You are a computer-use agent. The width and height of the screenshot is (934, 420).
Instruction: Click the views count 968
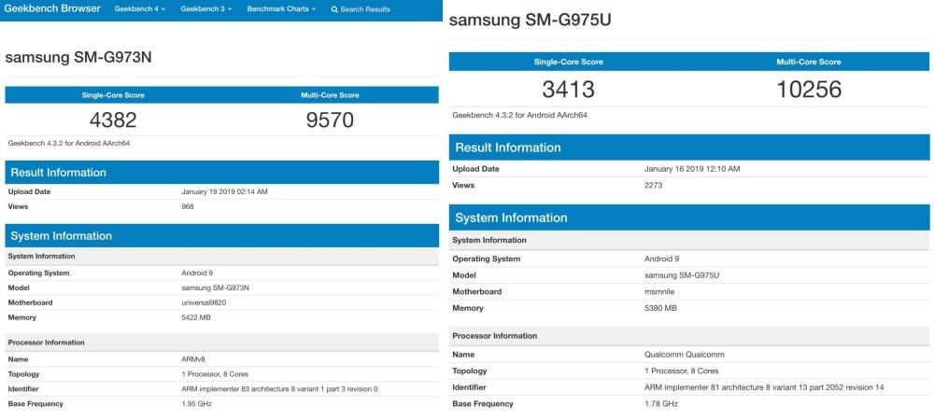click(x=188, y=207)
